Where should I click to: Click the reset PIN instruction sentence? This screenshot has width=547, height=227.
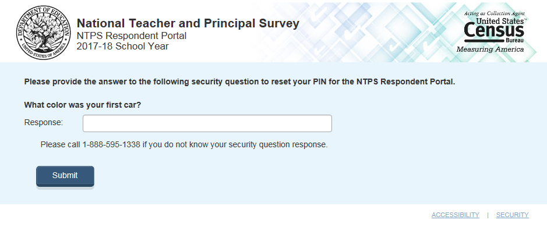click(x=239, y=82)
